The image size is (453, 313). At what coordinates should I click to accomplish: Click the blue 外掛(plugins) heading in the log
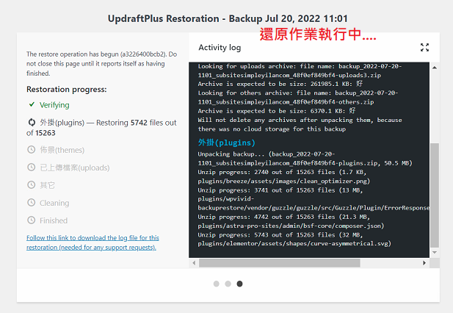[x=226, y=142]
